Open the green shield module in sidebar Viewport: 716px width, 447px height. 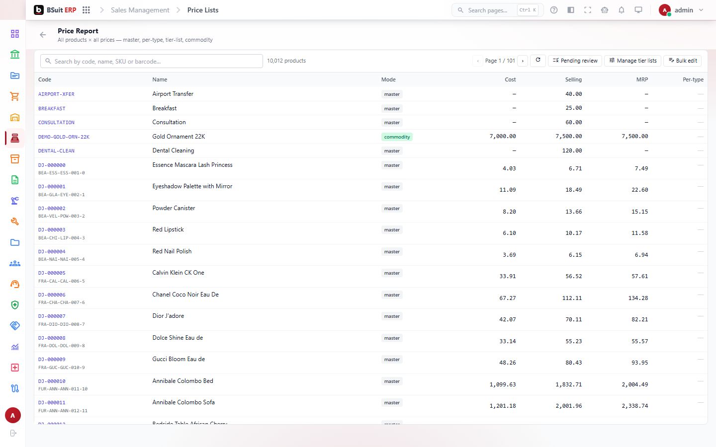coord(15,305)
